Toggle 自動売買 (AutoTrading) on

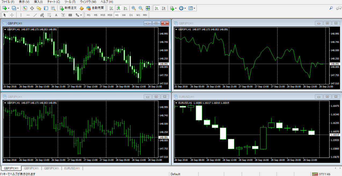tap(95, 8)
